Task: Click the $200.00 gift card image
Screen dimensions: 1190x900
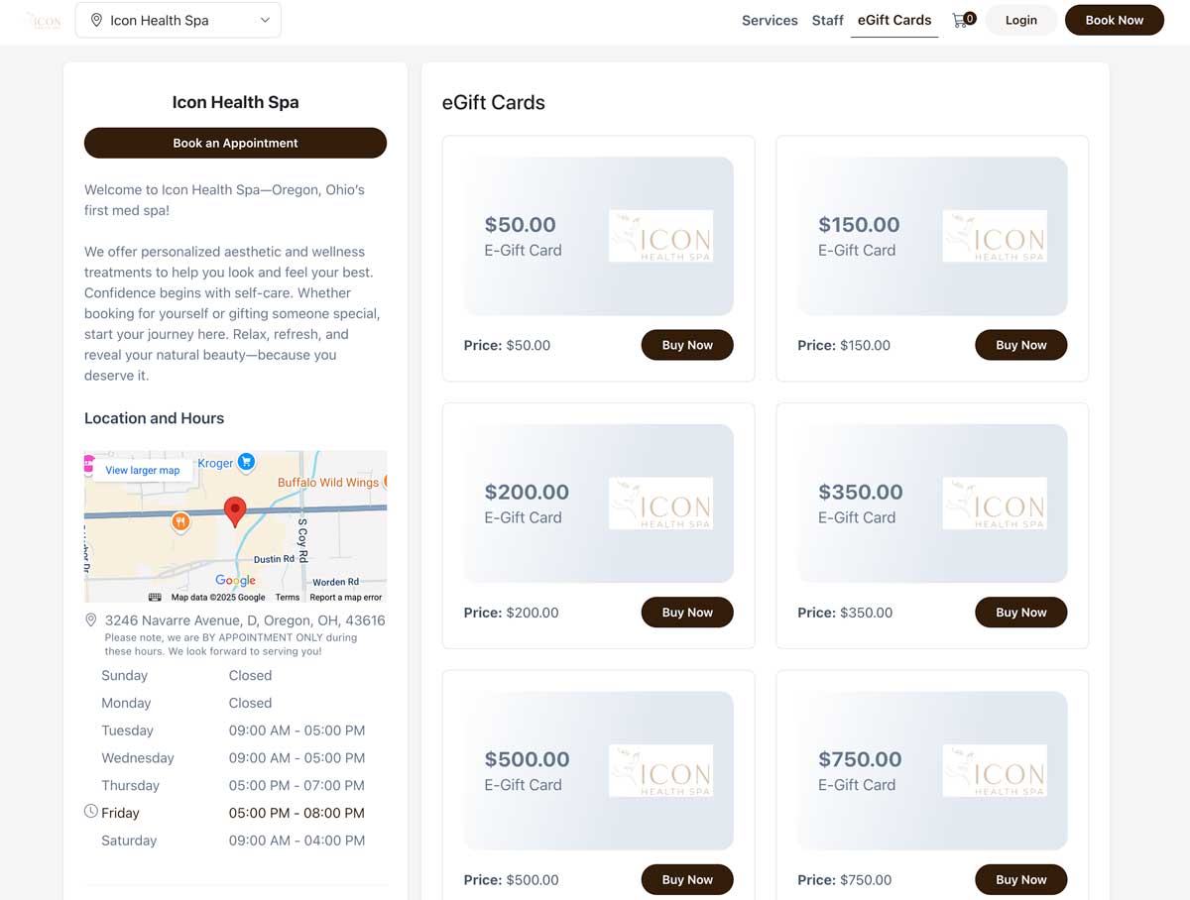Action: coord(599,504)
